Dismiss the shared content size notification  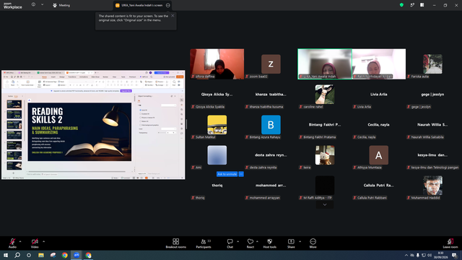[x=173, y=16]
